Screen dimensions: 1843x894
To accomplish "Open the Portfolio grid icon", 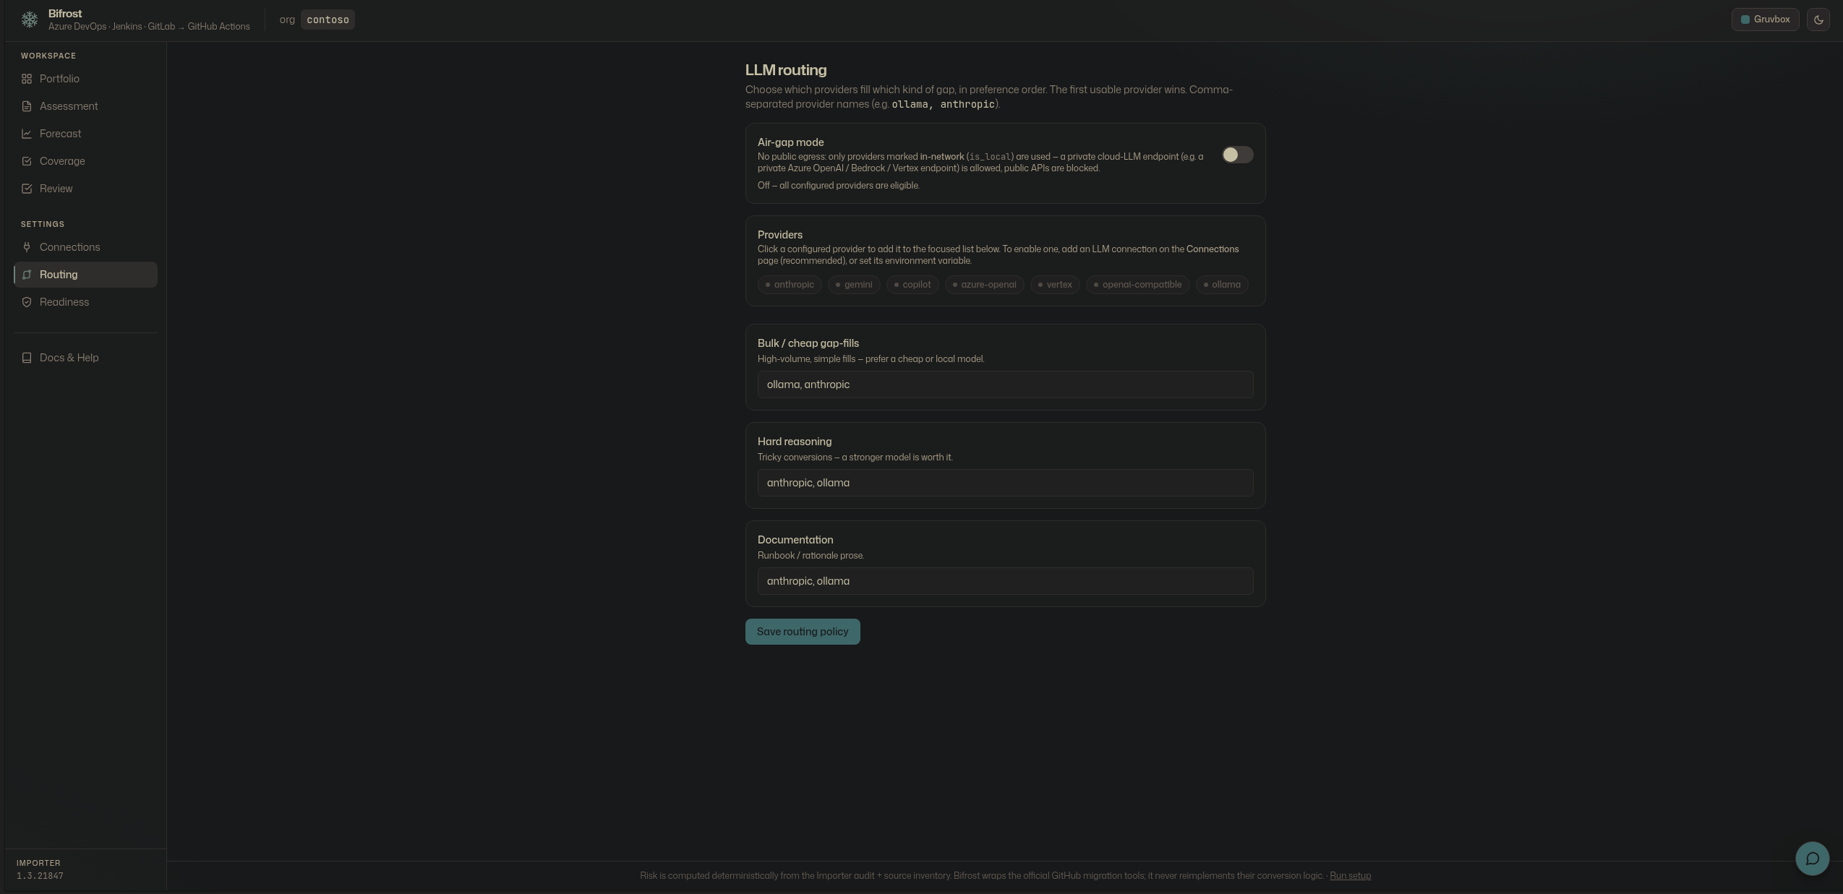I will tap(27, 79).
